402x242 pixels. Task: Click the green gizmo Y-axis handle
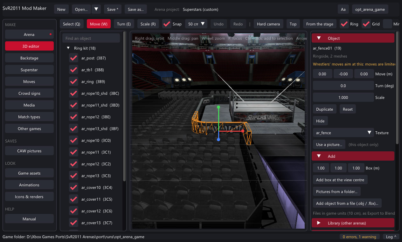(218, 107)
